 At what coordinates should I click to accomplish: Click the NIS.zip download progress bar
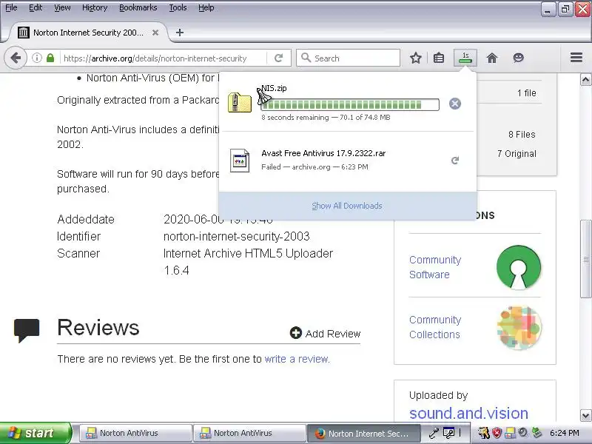(x=350, y=104)
